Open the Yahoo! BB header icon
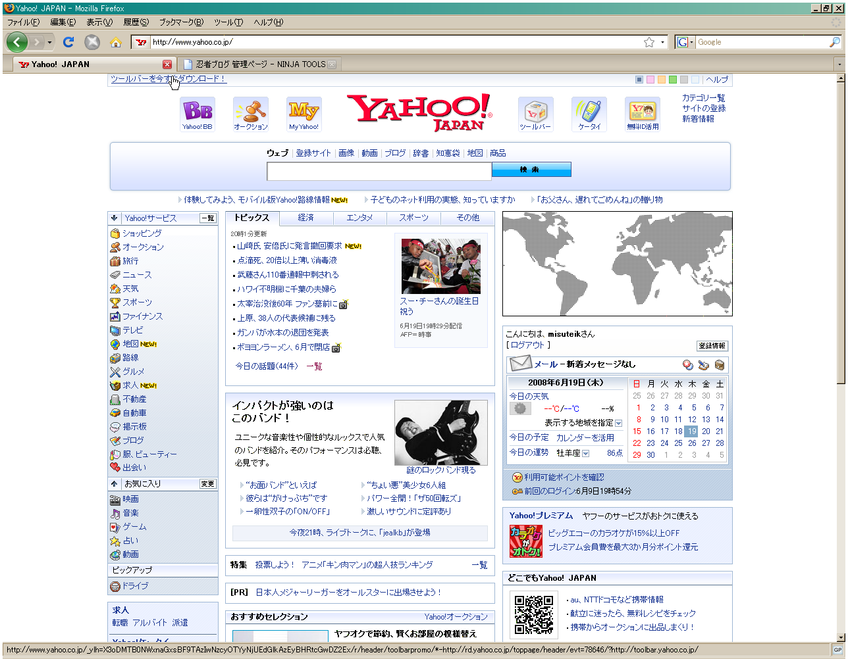This screenshot has height=659, width=848. pos(198,114)
